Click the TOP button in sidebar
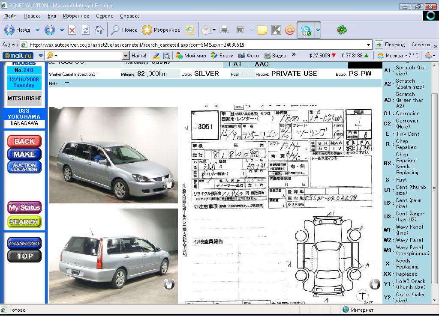This screenshot has height=316, width=439. (24, 256)
